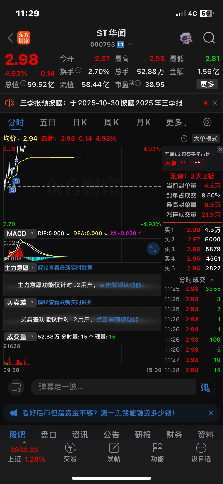Open MACD indicator dropdown

[x=20, y=233]
